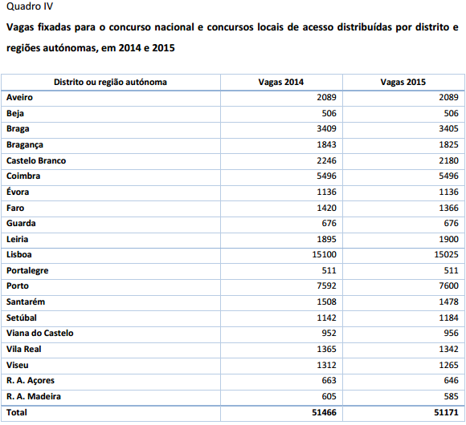Click the bold table title 'Vagas fixadas'
Viewport: 466px width, 425px height.
click(39, 27)
